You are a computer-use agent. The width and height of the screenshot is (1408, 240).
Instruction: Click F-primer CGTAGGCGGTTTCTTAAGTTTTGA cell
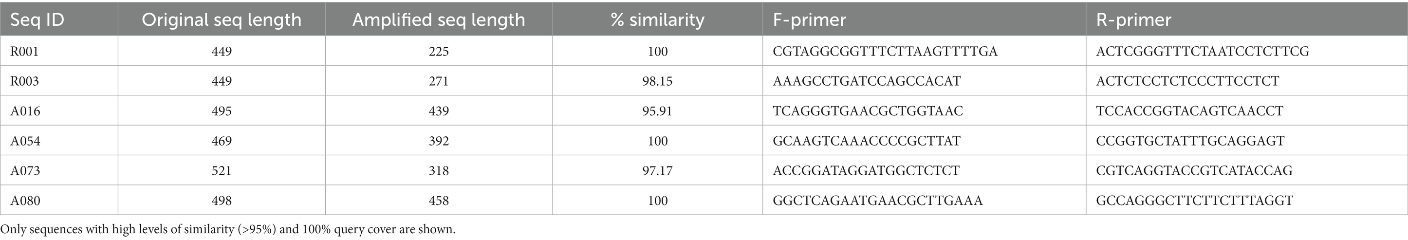coord(924,52)
